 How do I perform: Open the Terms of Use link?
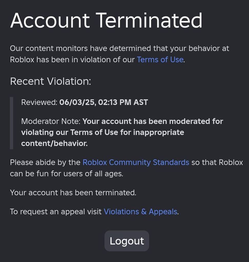click(x=160, y=59)
